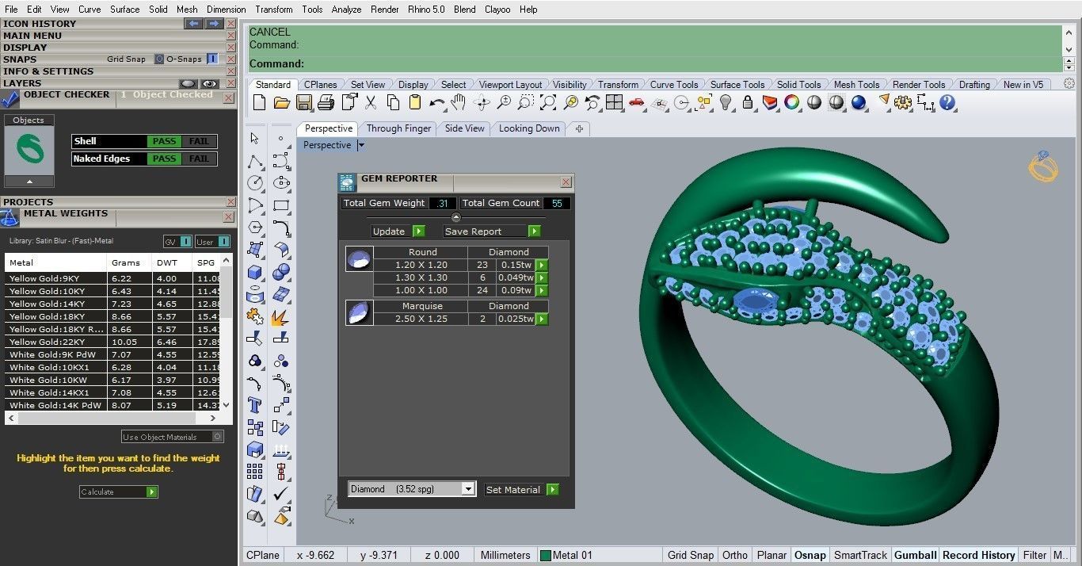Viewport: 1082px width, 566px height.
Task: Click the blue Help question-mark icon
Action: click(947, 102)
